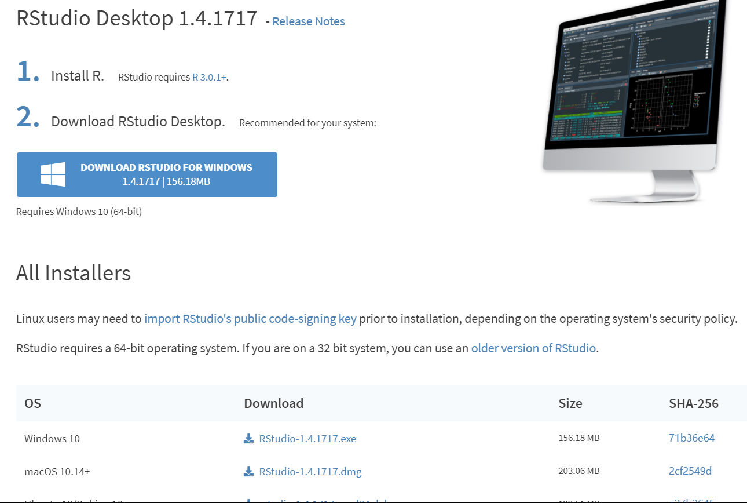This screenshot has height=503, width=747.
Task: Select the "macOS 10.14+" OS cell
Action: point(57,472)
